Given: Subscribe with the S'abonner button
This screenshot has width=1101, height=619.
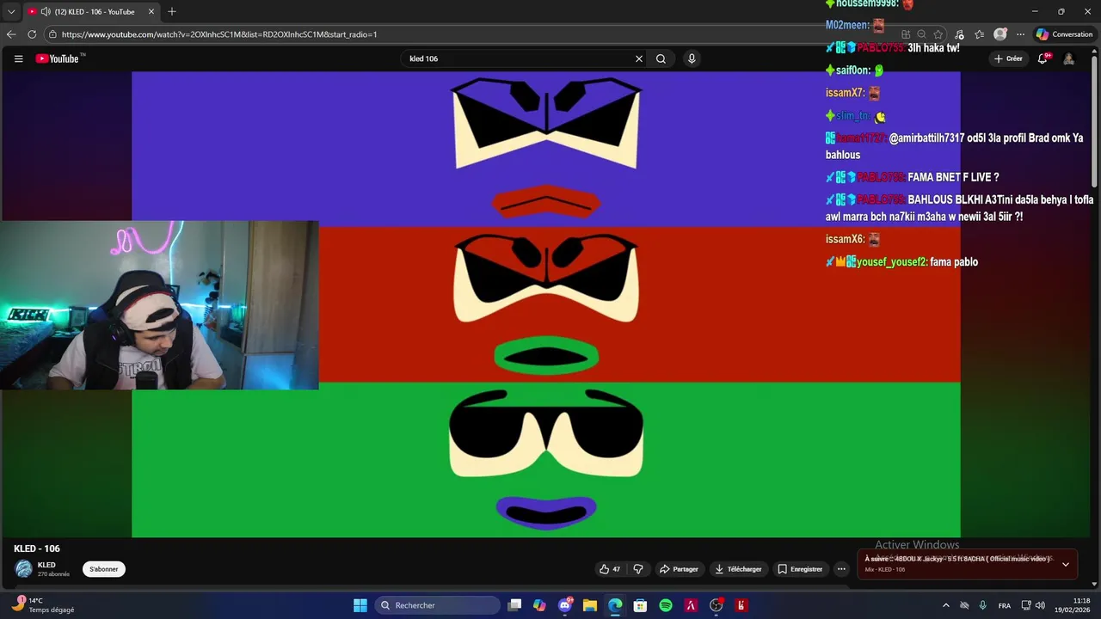Looking at the screenshot, I should point(104,569).
